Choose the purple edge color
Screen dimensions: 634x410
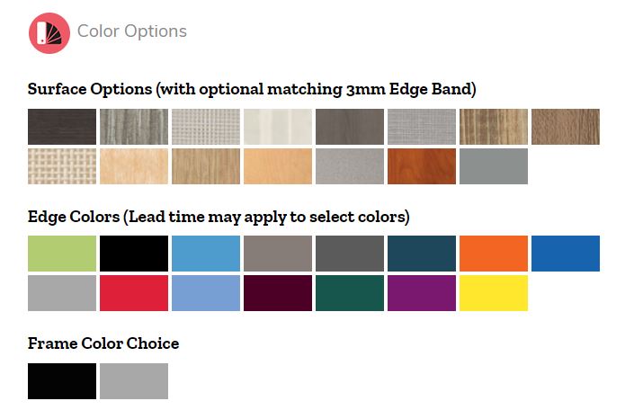tap(422, 293)
